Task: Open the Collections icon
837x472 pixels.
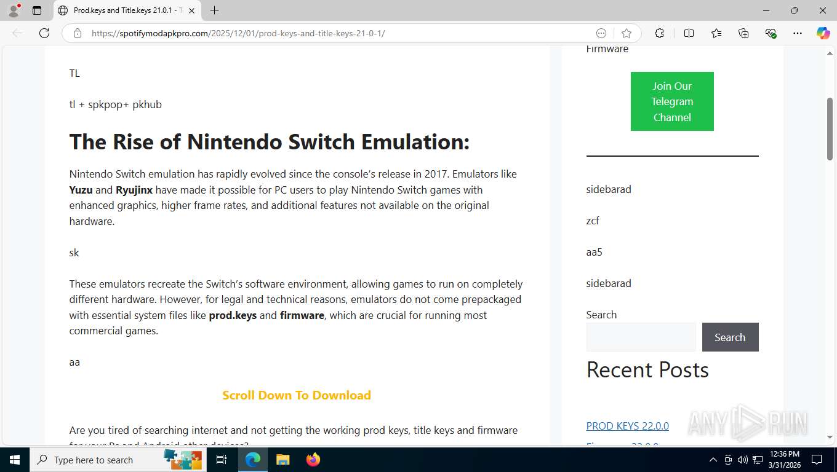Action: [x=743, y=33]
